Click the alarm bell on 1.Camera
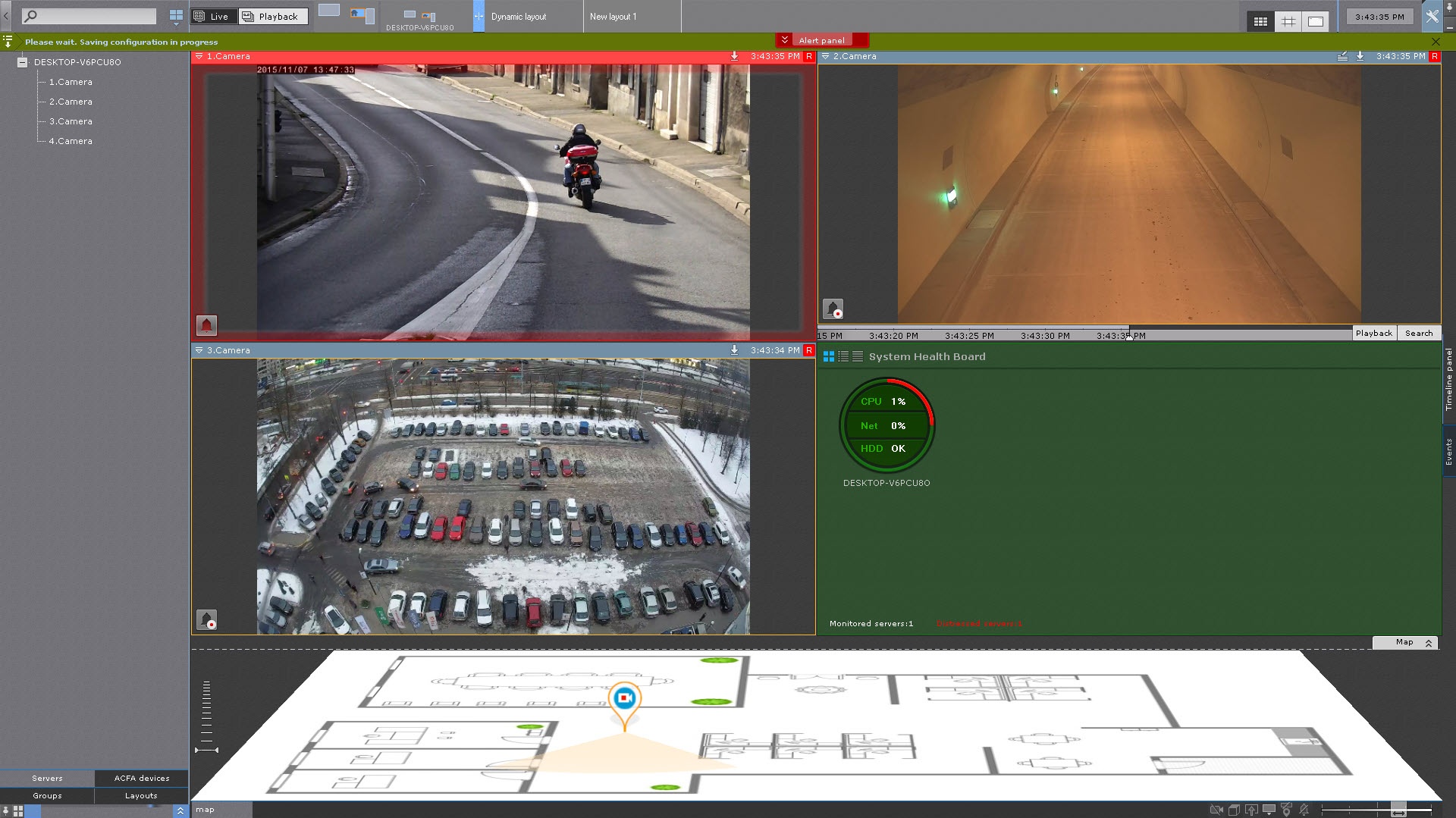1456x818 pixels. 206,325
